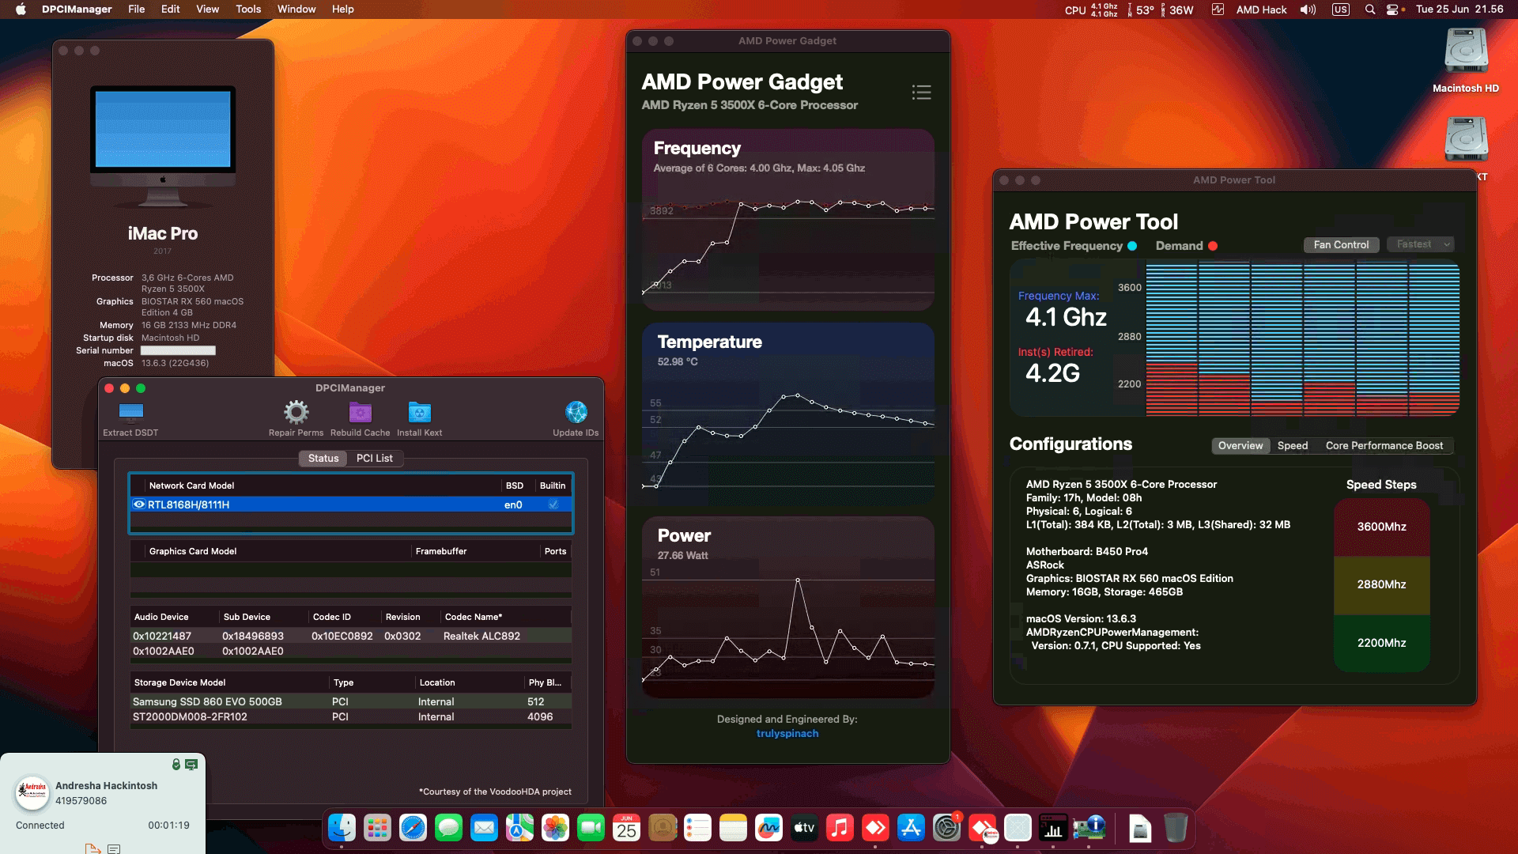The width and height of the screenshot is (1518, 854).
Task: Open the Tools menu in the menu bar
Action: pyautogui.click(x=247, y=9)
